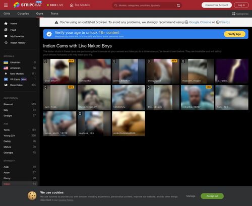This screenshot has height=206, width=252.
Task: Click the Verify Age button
Action: tap(234, 34)
